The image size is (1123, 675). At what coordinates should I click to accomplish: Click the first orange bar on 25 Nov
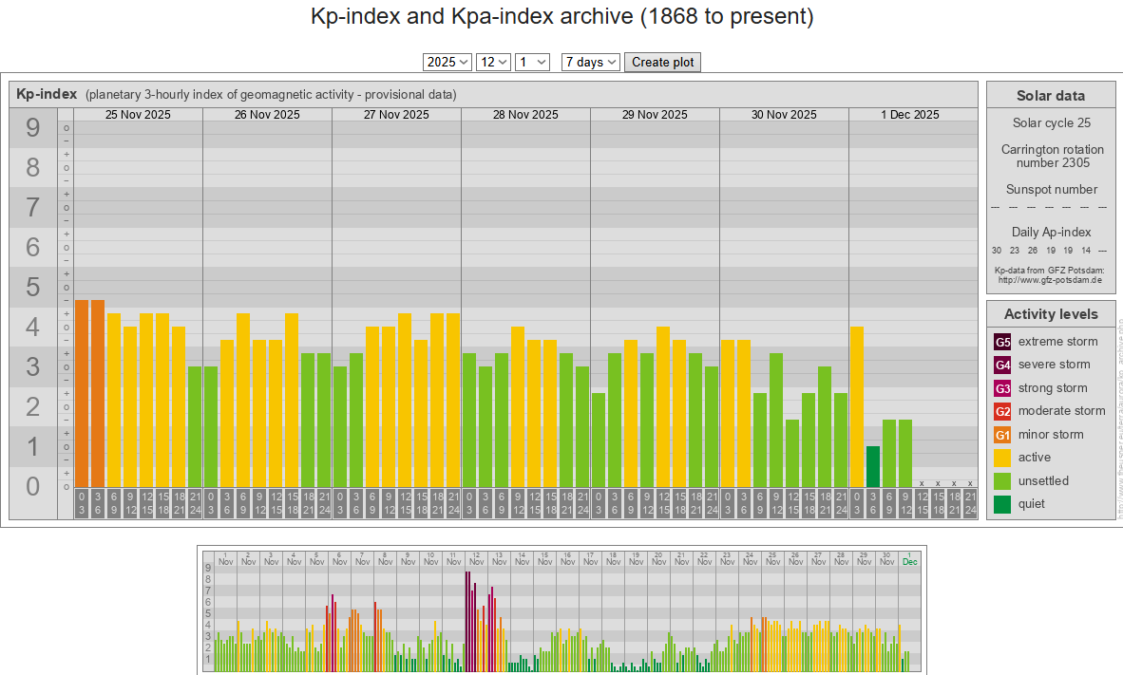tap(82, 393)
